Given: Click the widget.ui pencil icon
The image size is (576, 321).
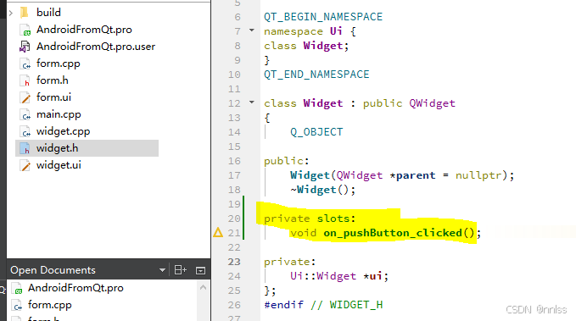Looking at the screenshot, I should [x=25, y=166].
